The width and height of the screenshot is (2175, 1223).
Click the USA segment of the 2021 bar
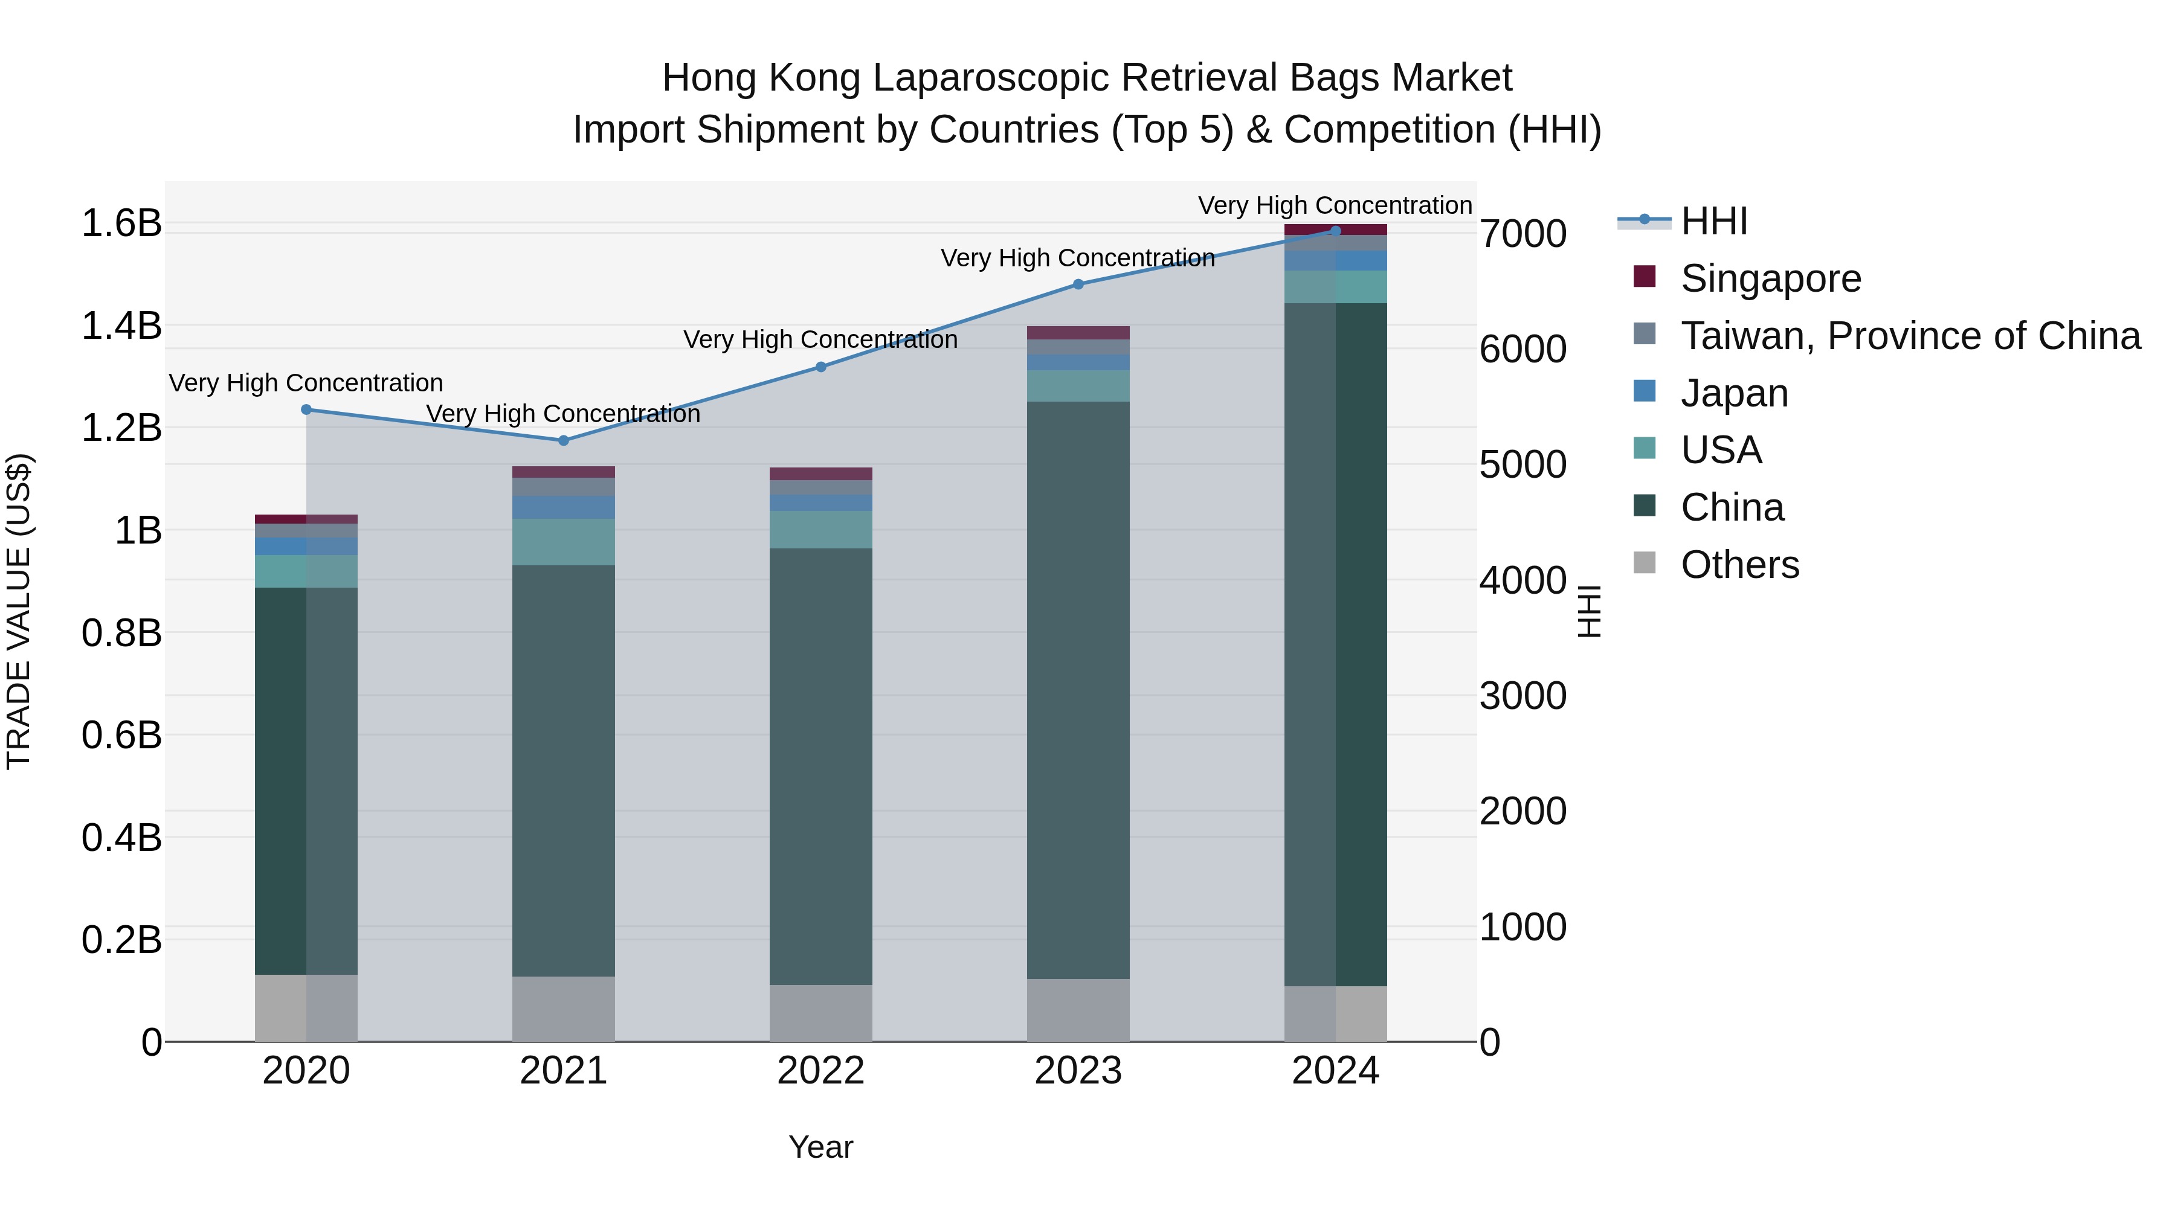[564, 542]
